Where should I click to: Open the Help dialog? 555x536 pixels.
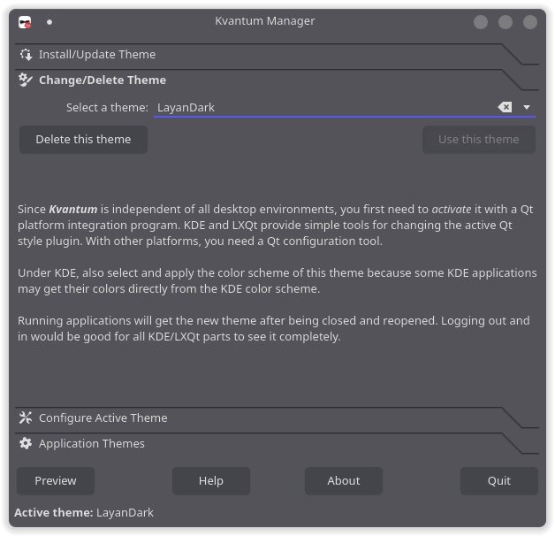click(211, 481)
